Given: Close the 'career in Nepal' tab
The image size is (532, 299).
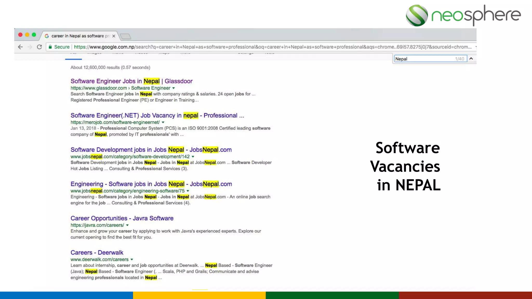Looking at the screenshot, I should click(x=114, y=36).
